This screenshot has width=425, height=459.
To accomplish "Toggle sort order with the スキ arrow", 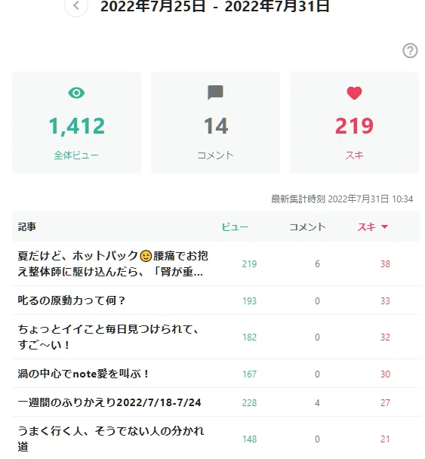I will [384, 227].
